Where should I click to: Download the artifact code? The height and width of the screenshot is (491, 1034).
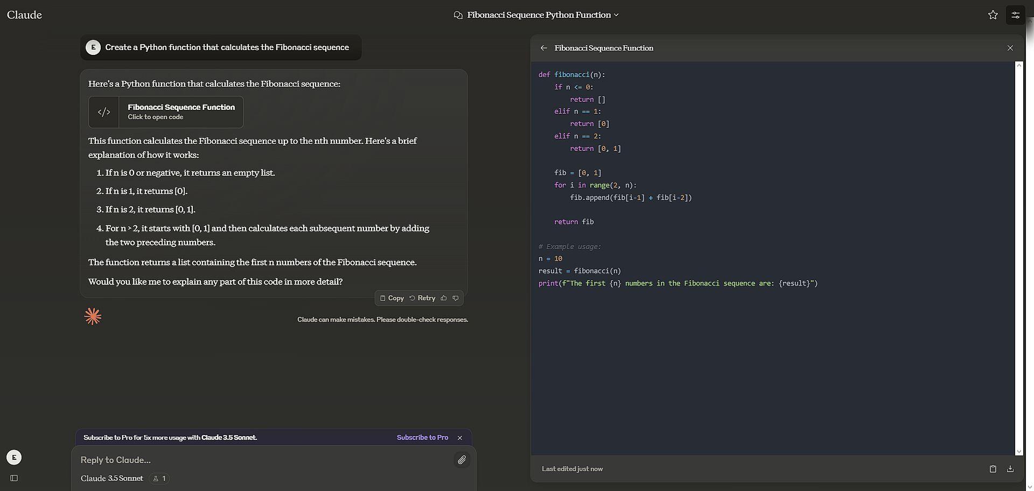coord(1010,469)
